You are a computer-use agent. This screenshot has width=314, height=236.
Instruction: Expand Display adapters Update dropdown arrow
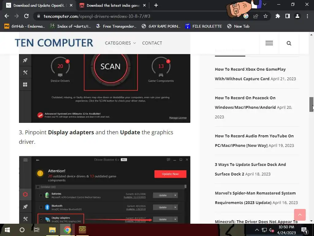coord(175,219)
